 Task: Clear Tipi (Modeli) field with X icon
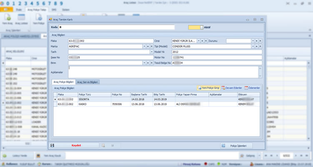(x=260, y=46)
